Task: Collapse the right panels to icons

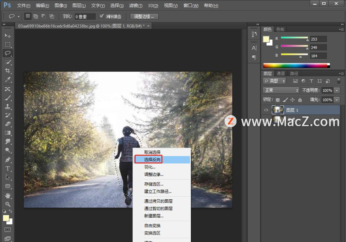Action: (x=342, y=24)
